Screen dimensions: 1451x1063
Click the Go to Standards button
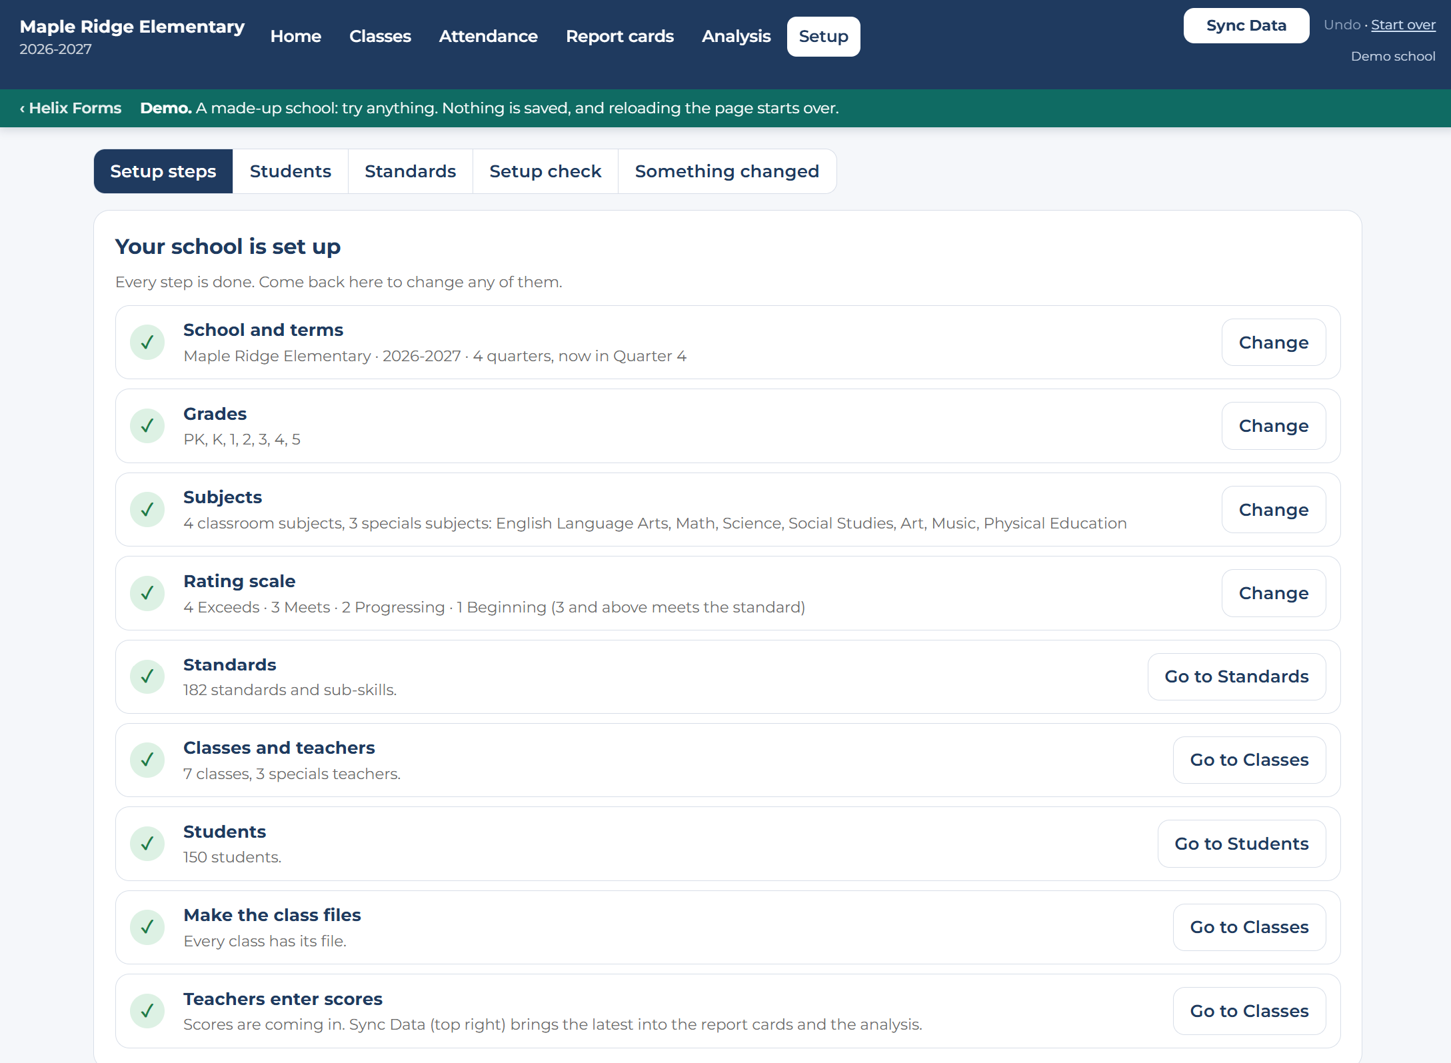1236,676
